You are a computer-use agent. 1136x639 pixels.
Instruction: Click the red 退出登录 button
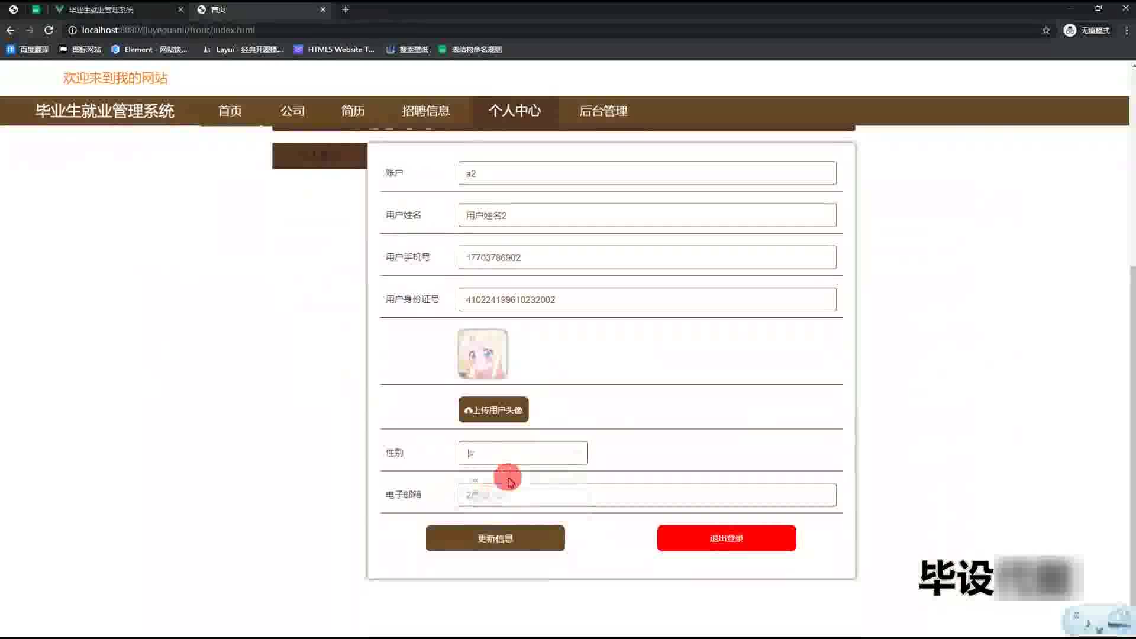click(726, 538)
